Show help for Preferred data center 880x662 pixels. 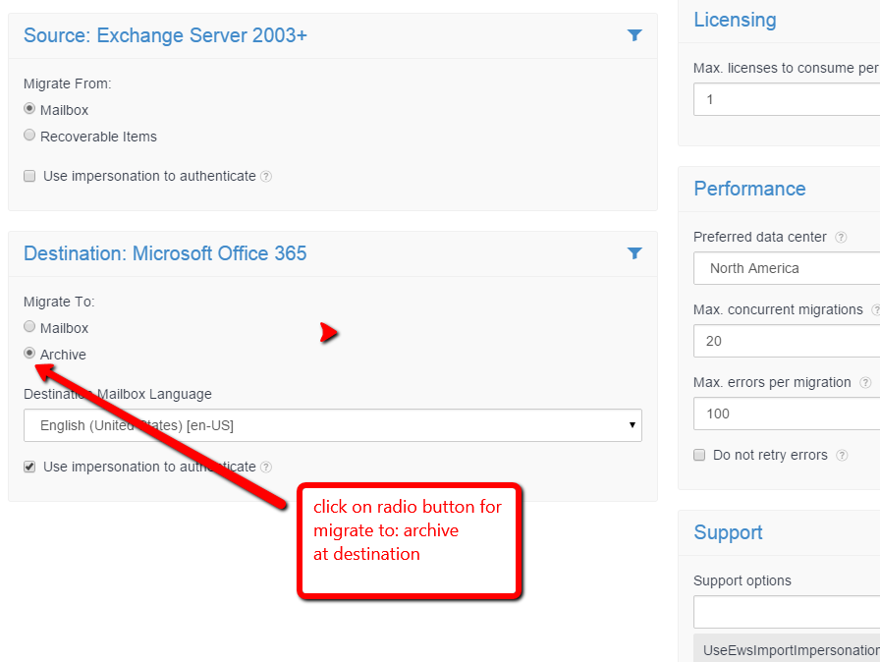[841, 238]
